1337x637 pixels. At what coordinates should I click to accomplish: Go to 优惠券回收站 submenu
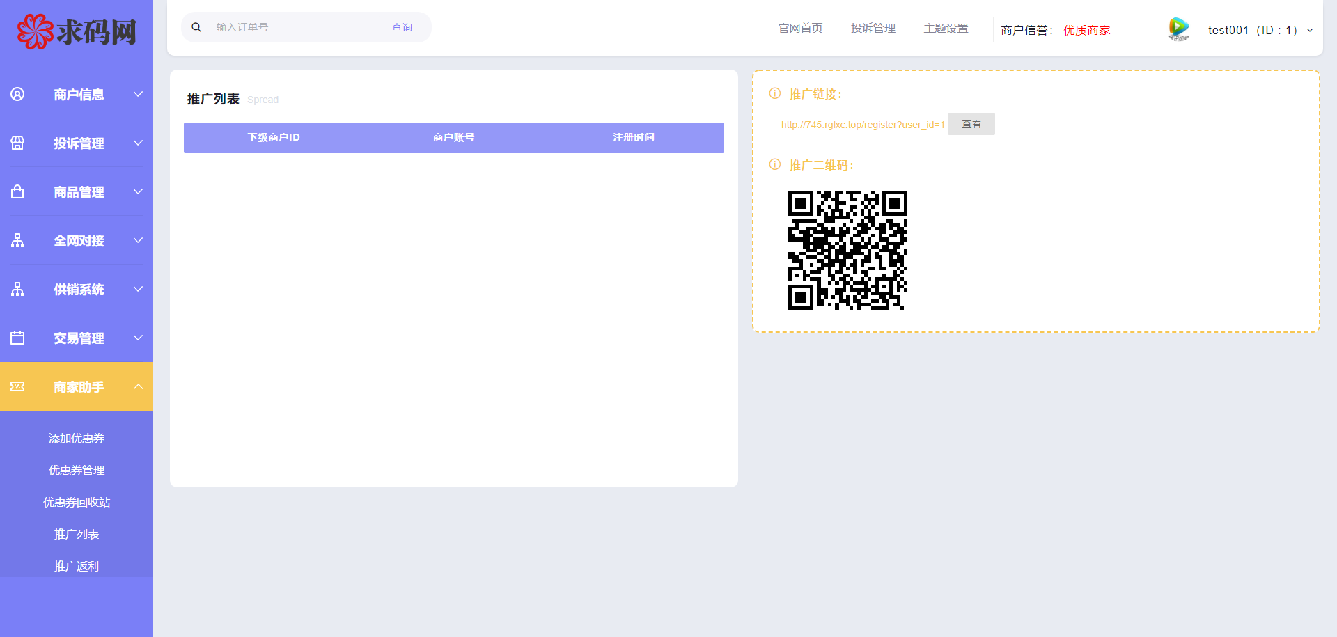coord(77,502)
